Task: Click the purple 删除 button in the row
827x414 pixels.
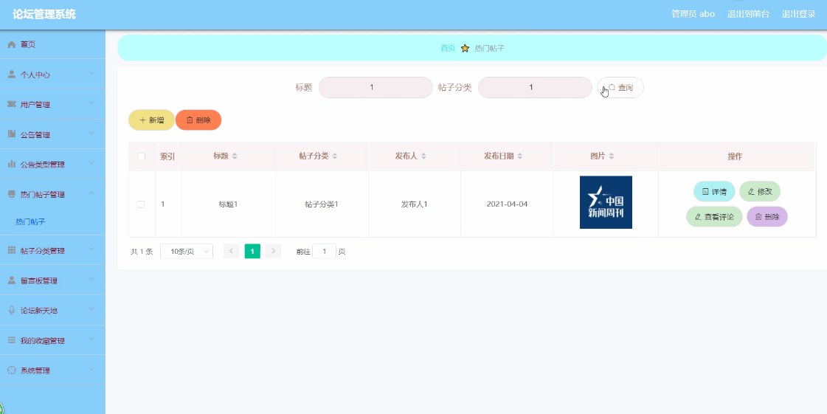Action: (767, 217)
